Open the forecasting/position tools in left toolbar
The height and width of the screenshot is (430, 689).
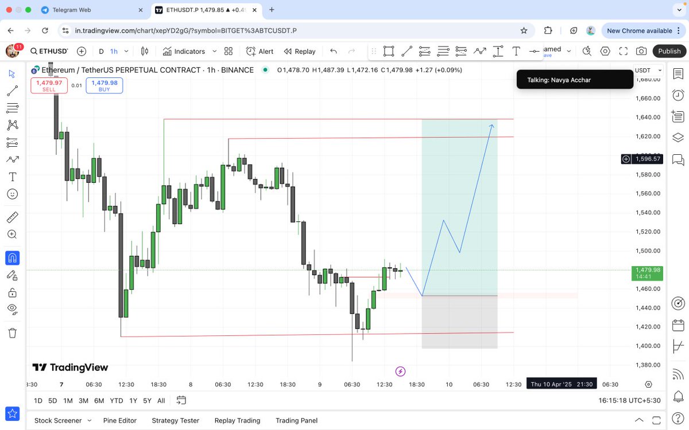[x=12, y=142]
